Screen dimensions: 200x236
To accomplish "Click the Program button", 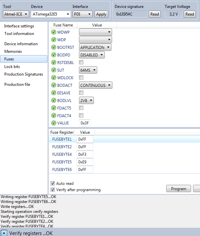I will pyautogui.click(x=179, y=188).
